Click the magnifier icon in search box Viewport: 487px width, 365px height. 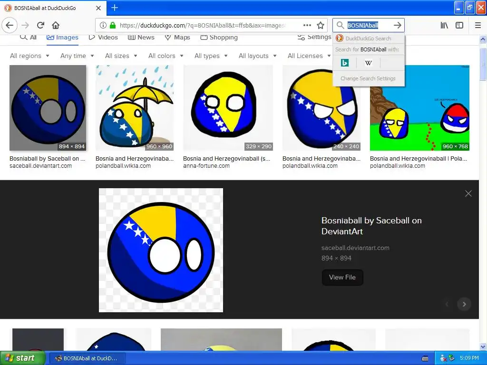click(341, 25)
